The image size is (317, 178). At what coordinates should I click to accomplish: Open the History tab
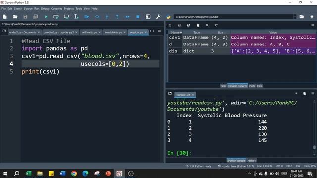(x=252, y=161)
